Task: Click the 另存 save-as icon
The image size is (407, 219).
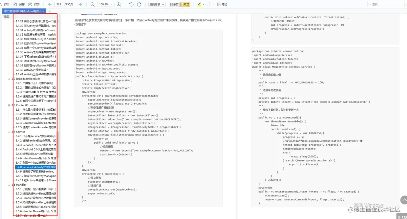Action: tap(15, 4)
